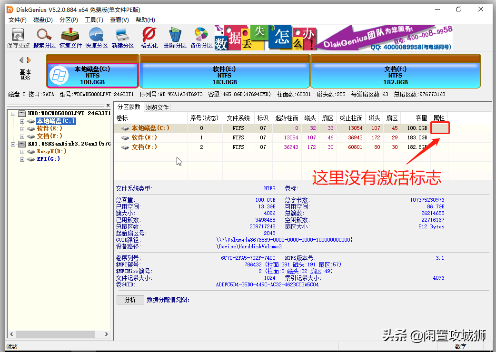This screenshot has width=496, height=352.
Task: Click the RD1 USB SanDisk disk icon
Action: click(x=22, y=144)
